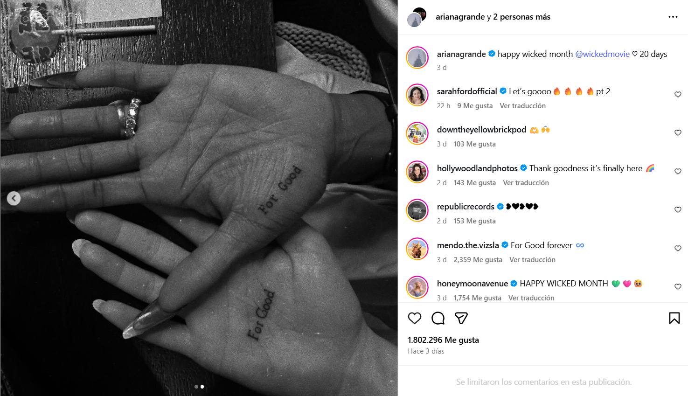Screen dimensions: 688x396
Task: Like honeymoonavenue's comment heart
Action: 678,287
